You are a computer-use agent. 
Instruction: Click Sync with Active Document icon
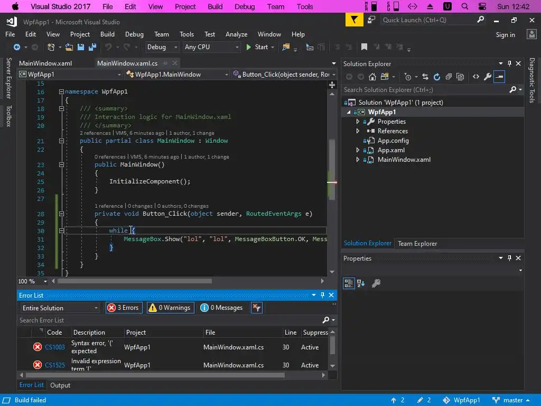(x=425, y=77)
